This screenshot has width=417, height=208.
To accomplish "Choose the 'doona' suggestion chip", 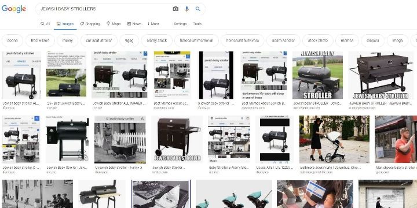I will pos(13,40).
